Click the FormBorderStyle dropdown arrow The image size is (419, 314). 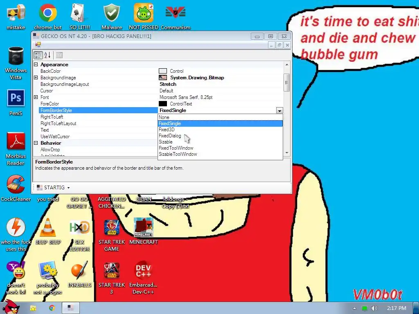[x=279, y=110]
